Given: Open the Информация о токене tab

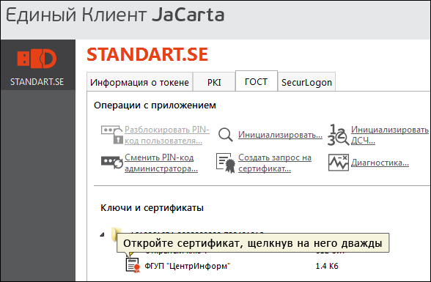Looking at the screenshot, I should point(139,82).
